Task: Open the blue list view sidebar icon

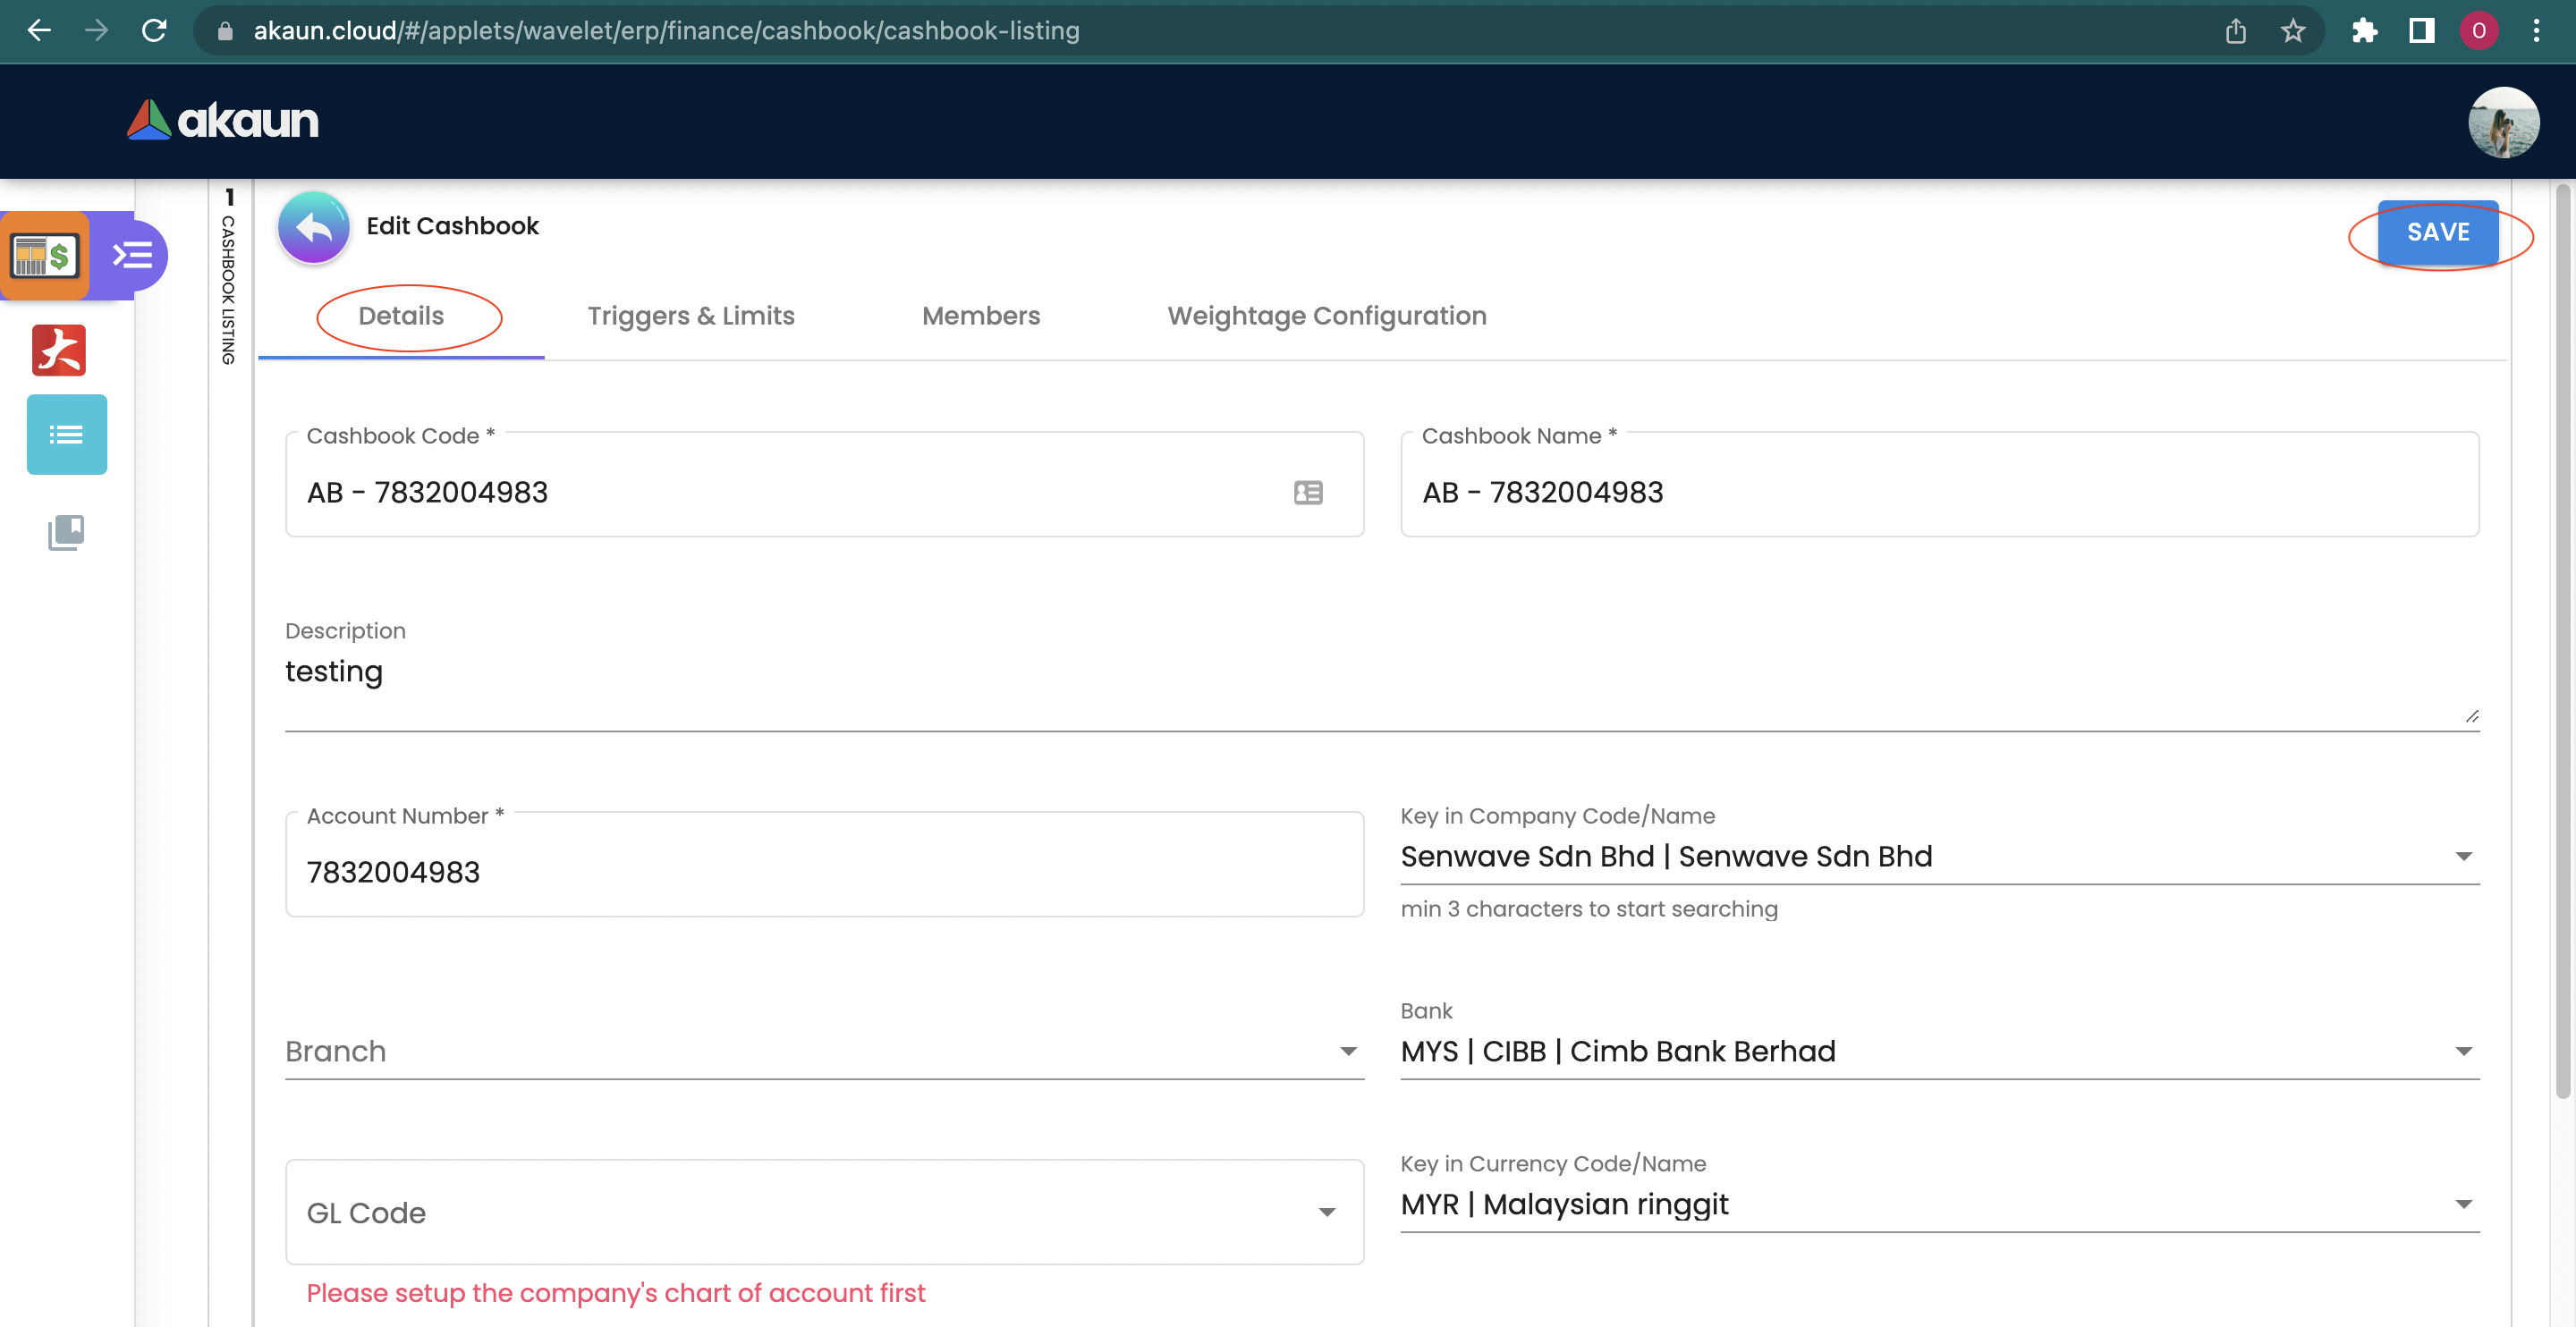Action: [x=66, y=435]
